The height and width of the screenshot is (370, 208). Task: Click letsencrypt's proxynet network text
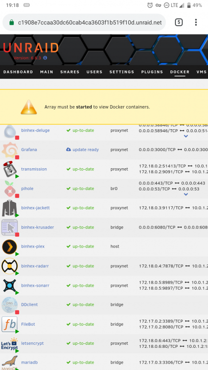tap(119, 343)
